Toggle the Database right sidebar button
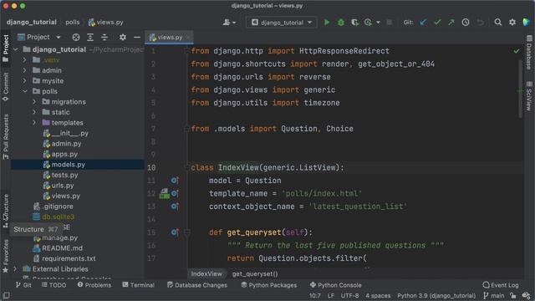 tap(529, 52)
